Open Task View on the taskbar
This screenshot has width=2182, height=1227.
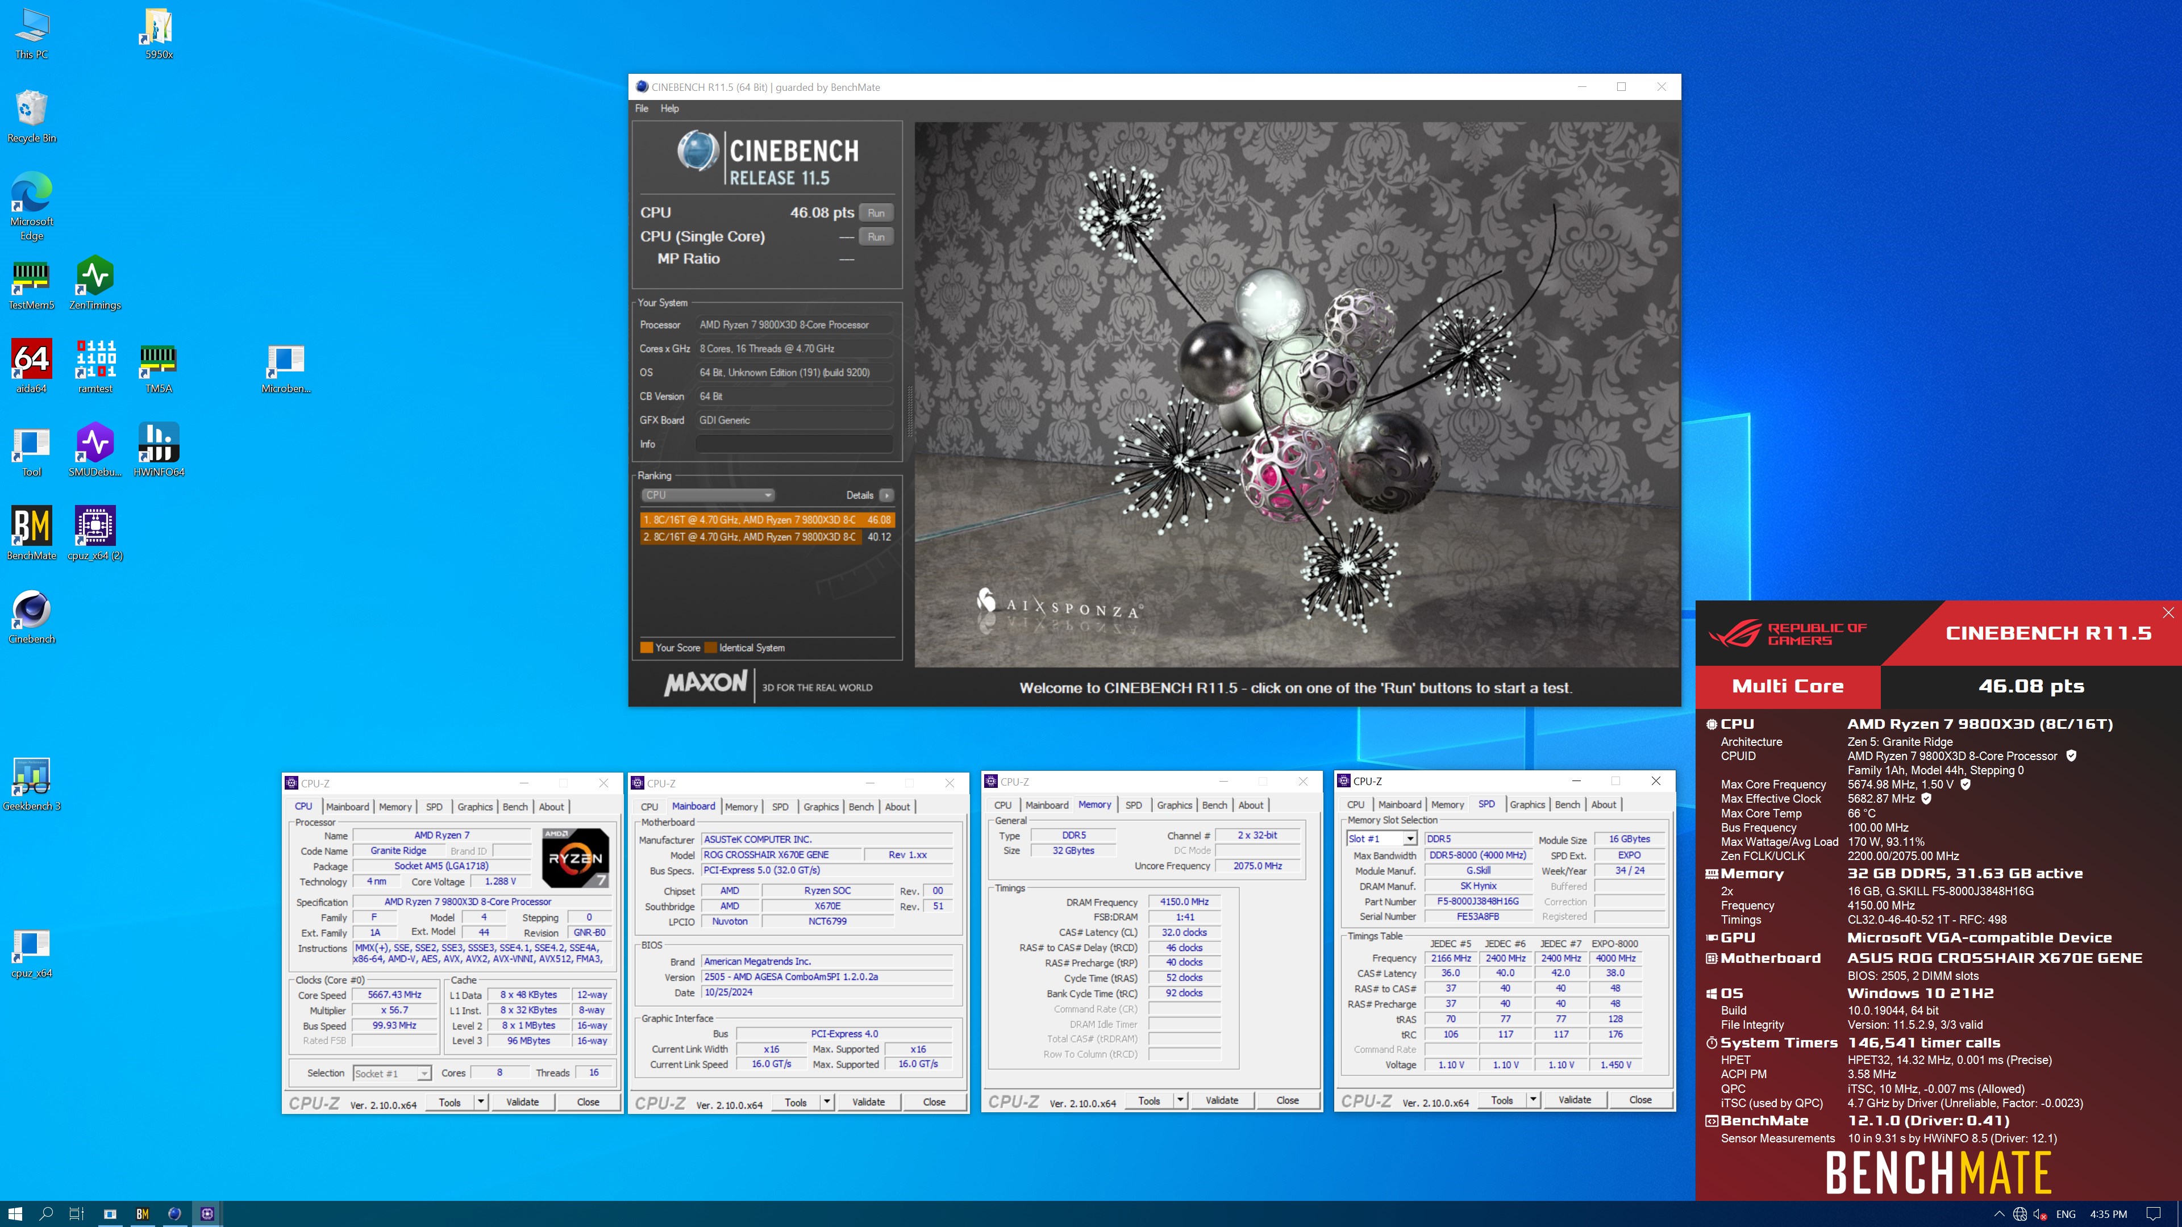coord(76,1213)
